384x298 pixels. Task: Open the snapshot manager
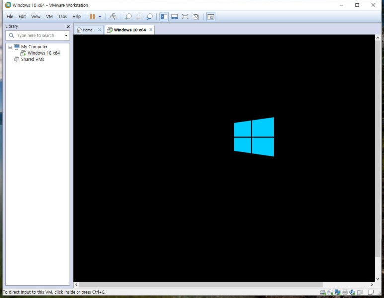149,17
